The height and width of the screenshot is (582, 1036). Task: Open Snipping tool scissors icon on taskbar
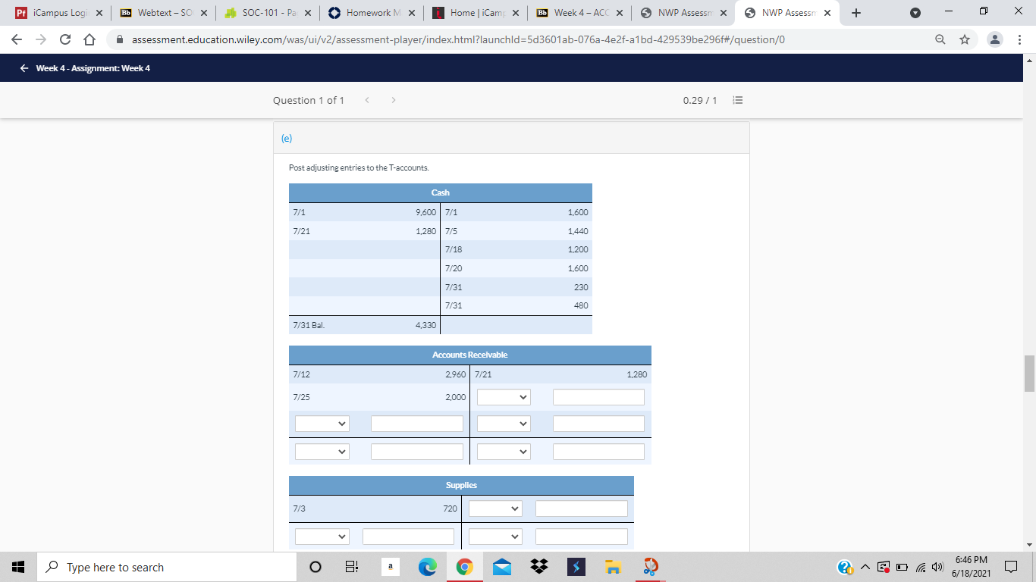pyautogui.click(x=649, y=568)
